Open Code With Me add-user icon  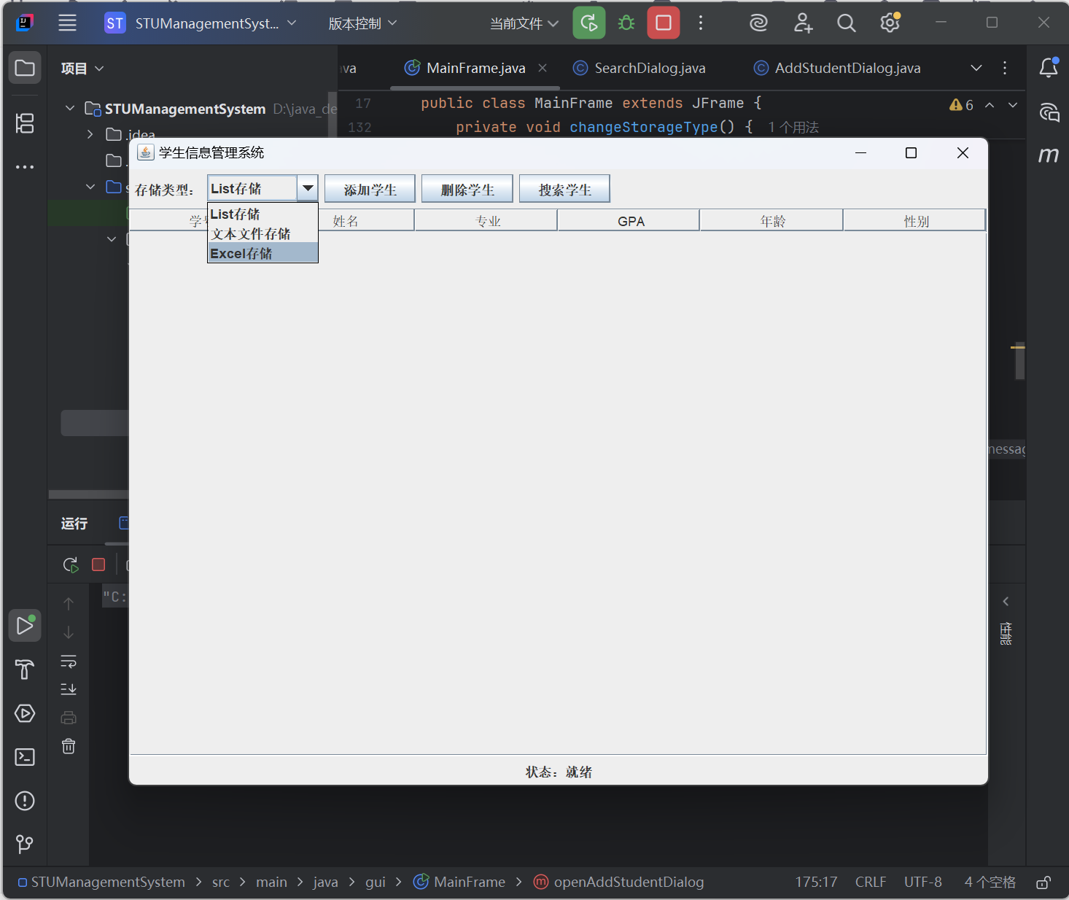tap(803, 23)
